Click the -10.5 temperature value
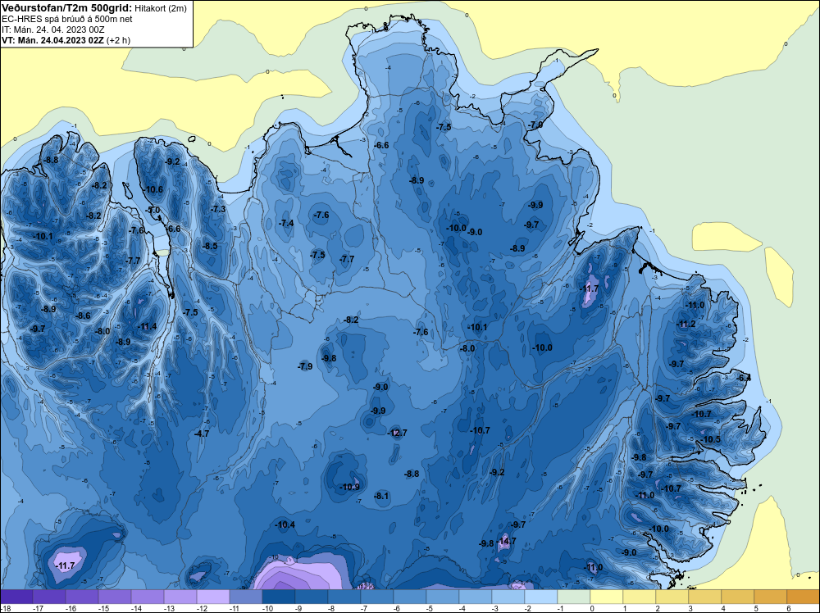The width and height of the screenshot is (820, 613). (711, 439)
